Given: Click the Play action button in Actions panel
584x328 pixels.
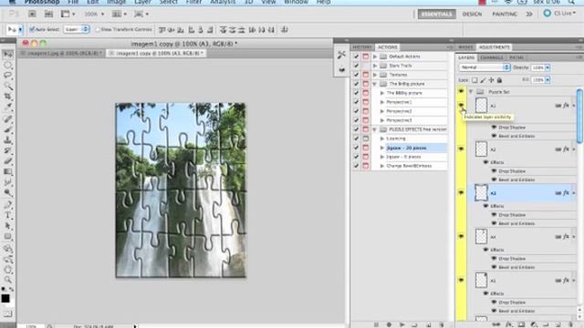Looking at the screenshot, I should [x=401, y=324].
